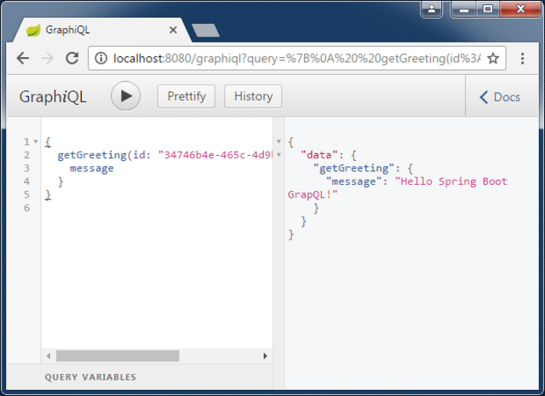Bookmark this page with the star icon
545x396 pixels.
click(x=493, y=58)
